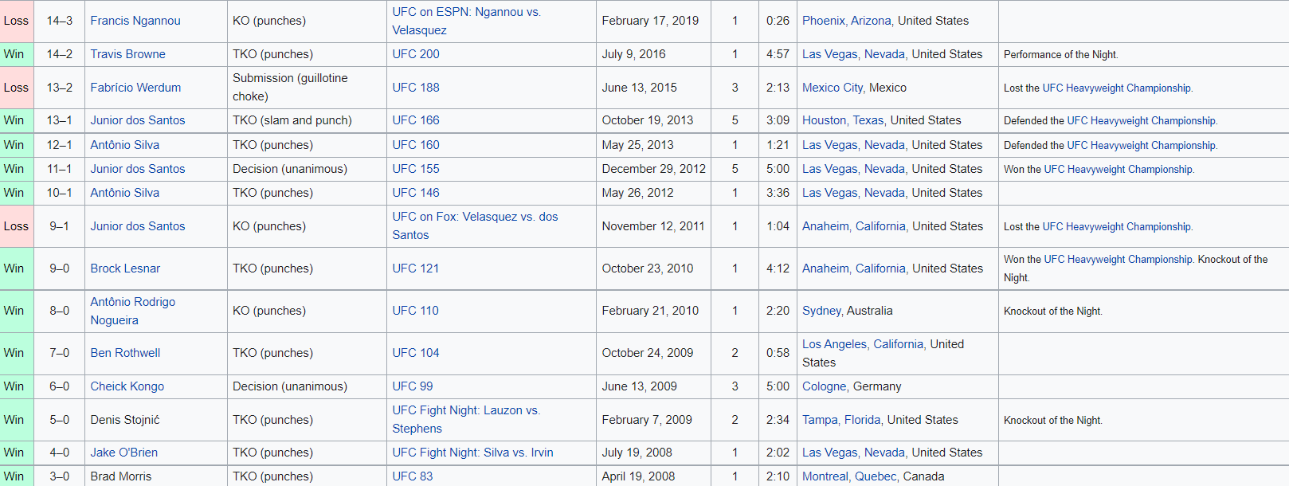Follow the UFC 155 event link
This screenshot has height=486, width=1289.
(x=416, y=169)
